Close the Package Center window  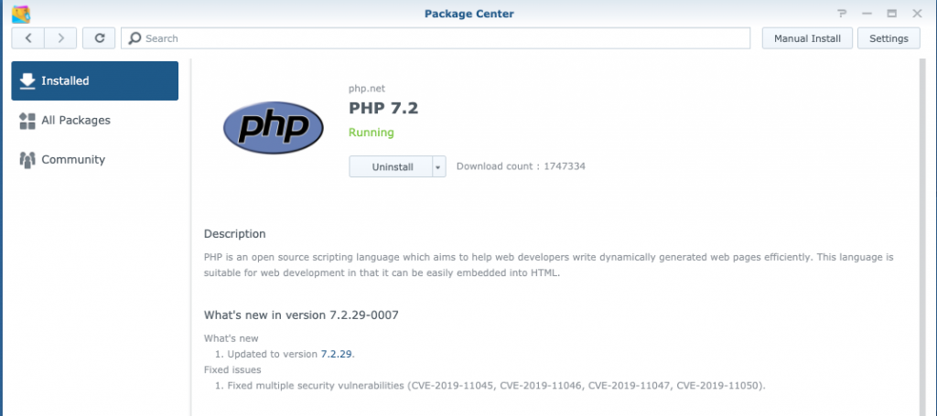pos(917,14)
